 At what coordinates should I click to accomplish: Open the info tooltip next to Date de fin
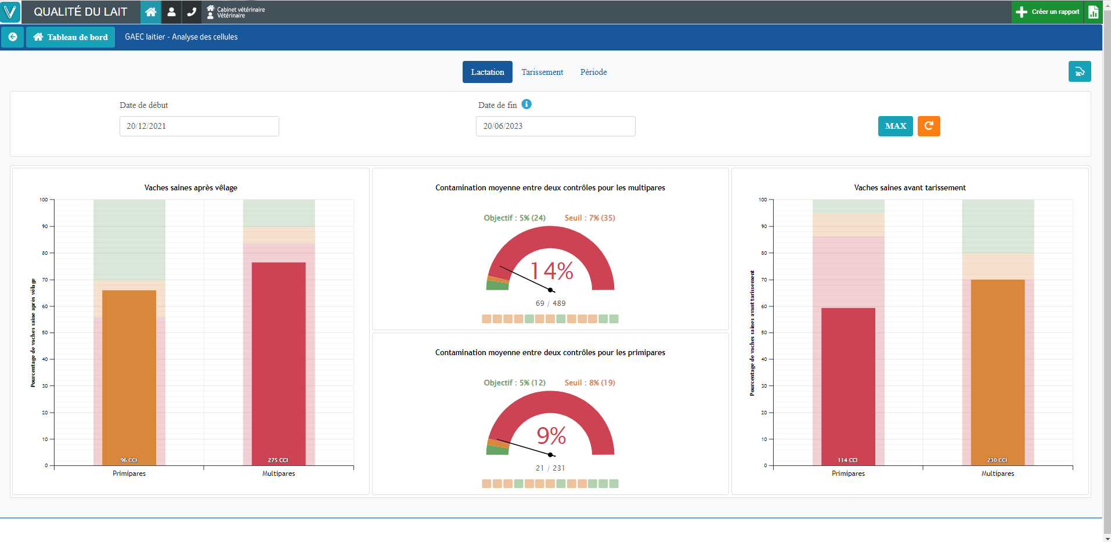pos(526,104)
